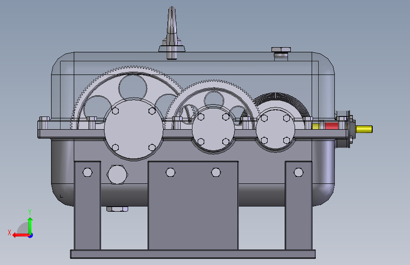The height and width of the screenshot is (265, 410).
Task: Select the top lightening hole of large gear
Action: (132, 88)
